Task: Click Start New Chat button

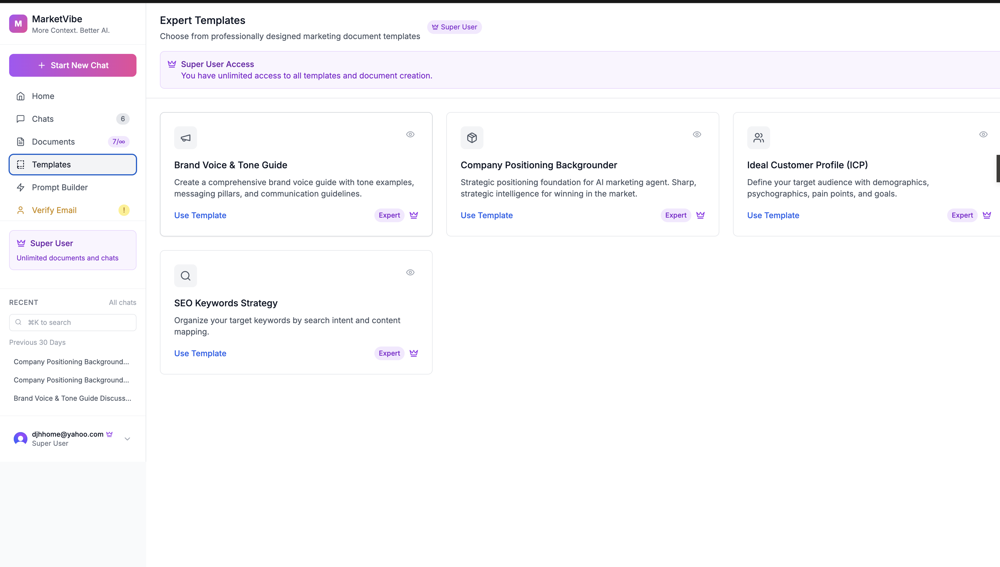Action: 73,65
